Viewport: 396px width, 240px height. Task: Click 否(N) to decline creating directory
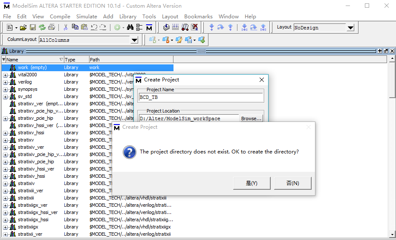[293, 183]
